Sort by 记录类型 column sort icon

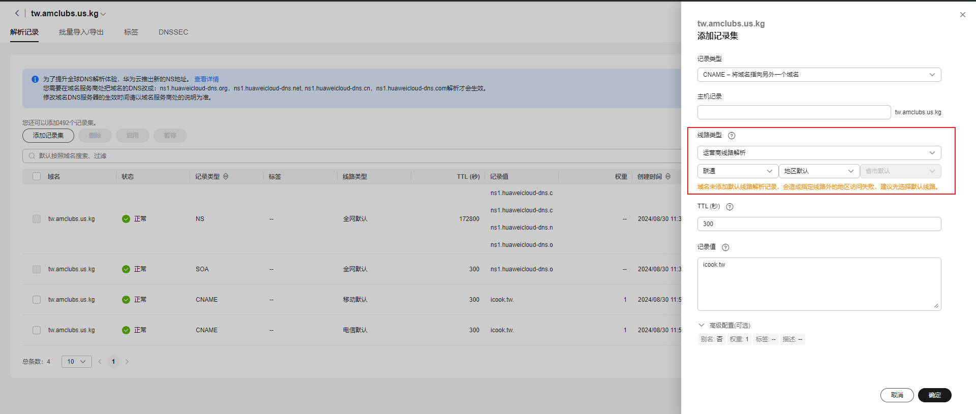coord(226,176)
